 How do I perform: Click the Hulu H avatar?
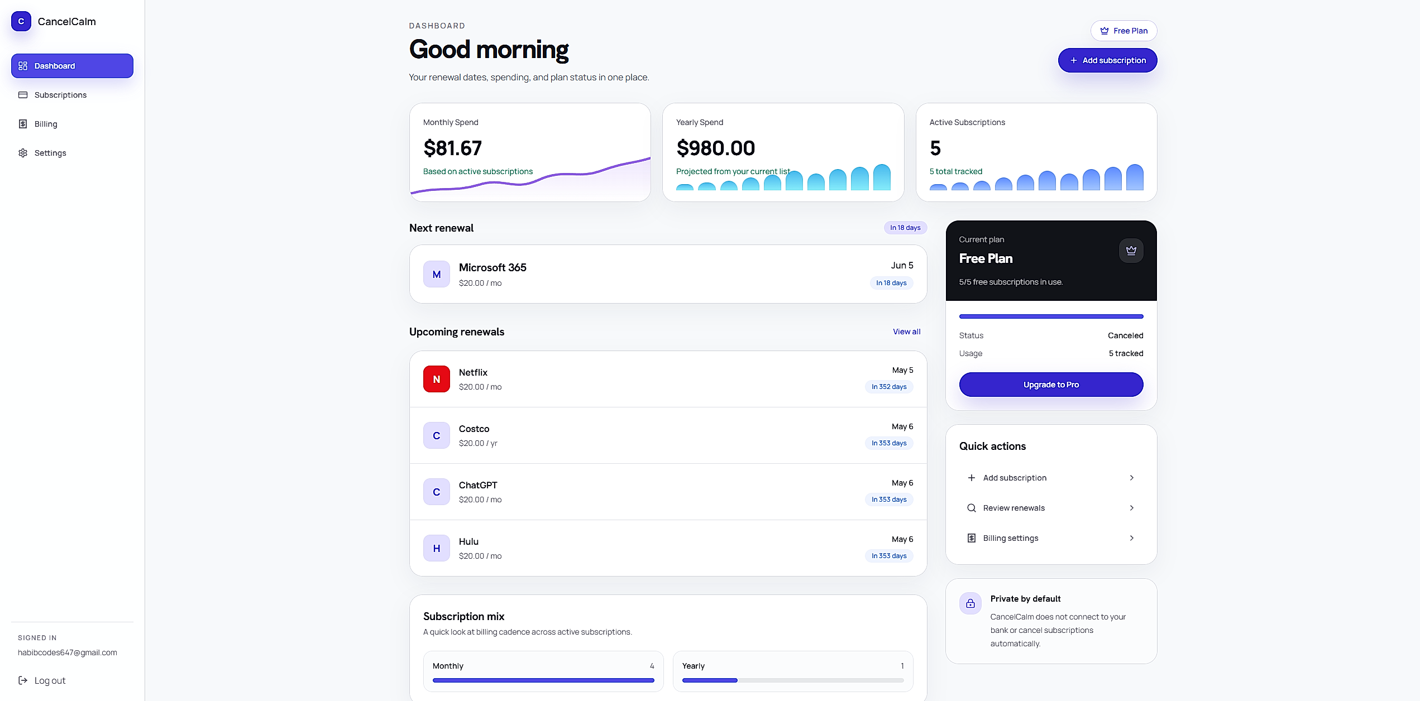(x=437, y=548)
